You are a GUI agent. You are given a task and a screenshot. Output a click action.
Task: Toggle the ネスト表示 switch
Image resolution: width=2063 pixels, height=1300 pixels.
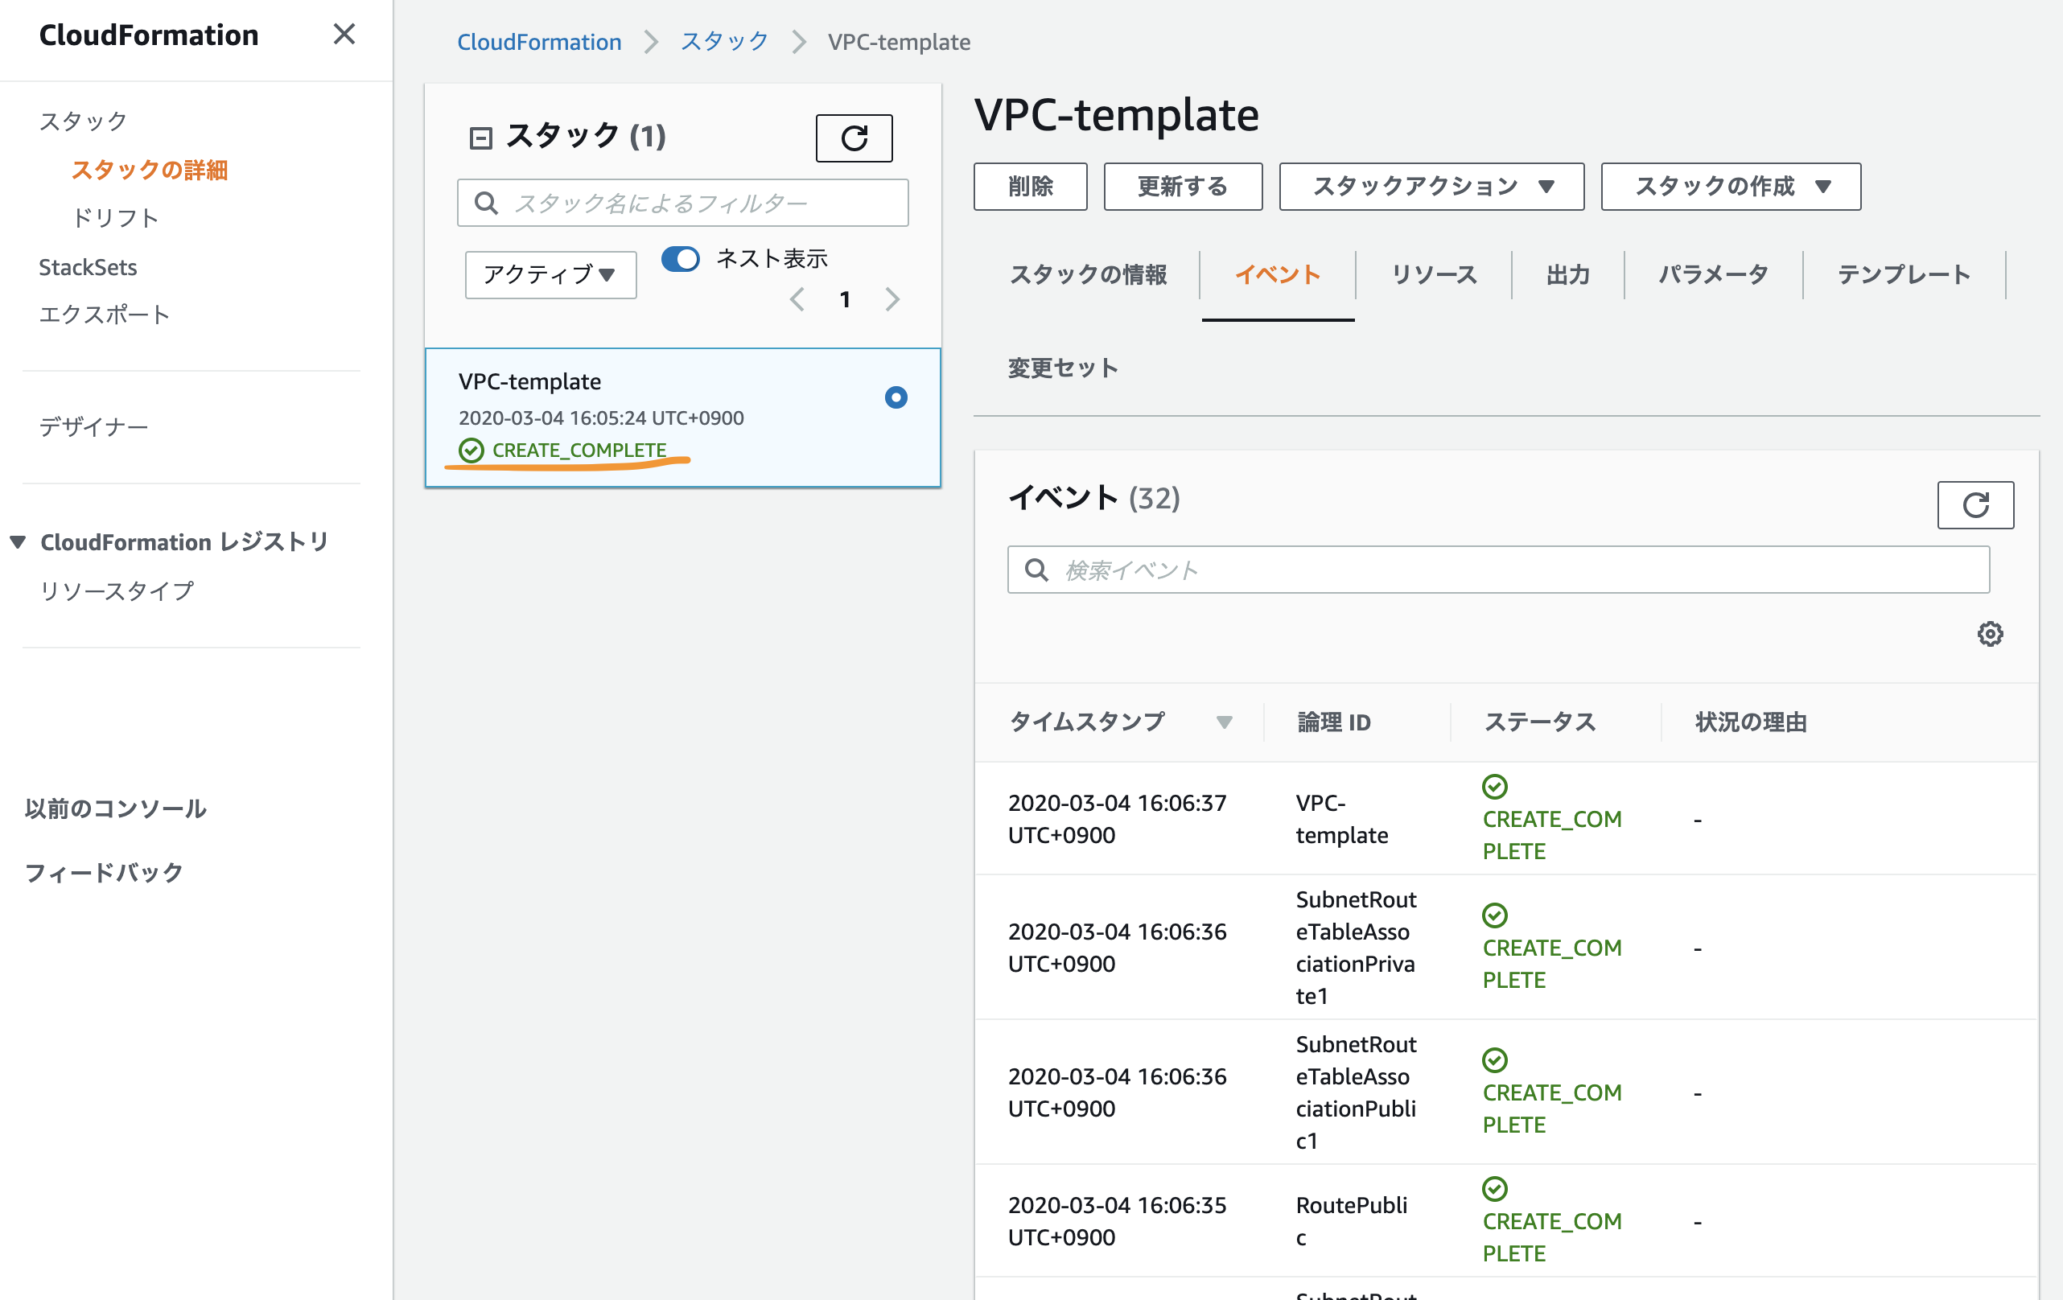[x=680, y=258]
